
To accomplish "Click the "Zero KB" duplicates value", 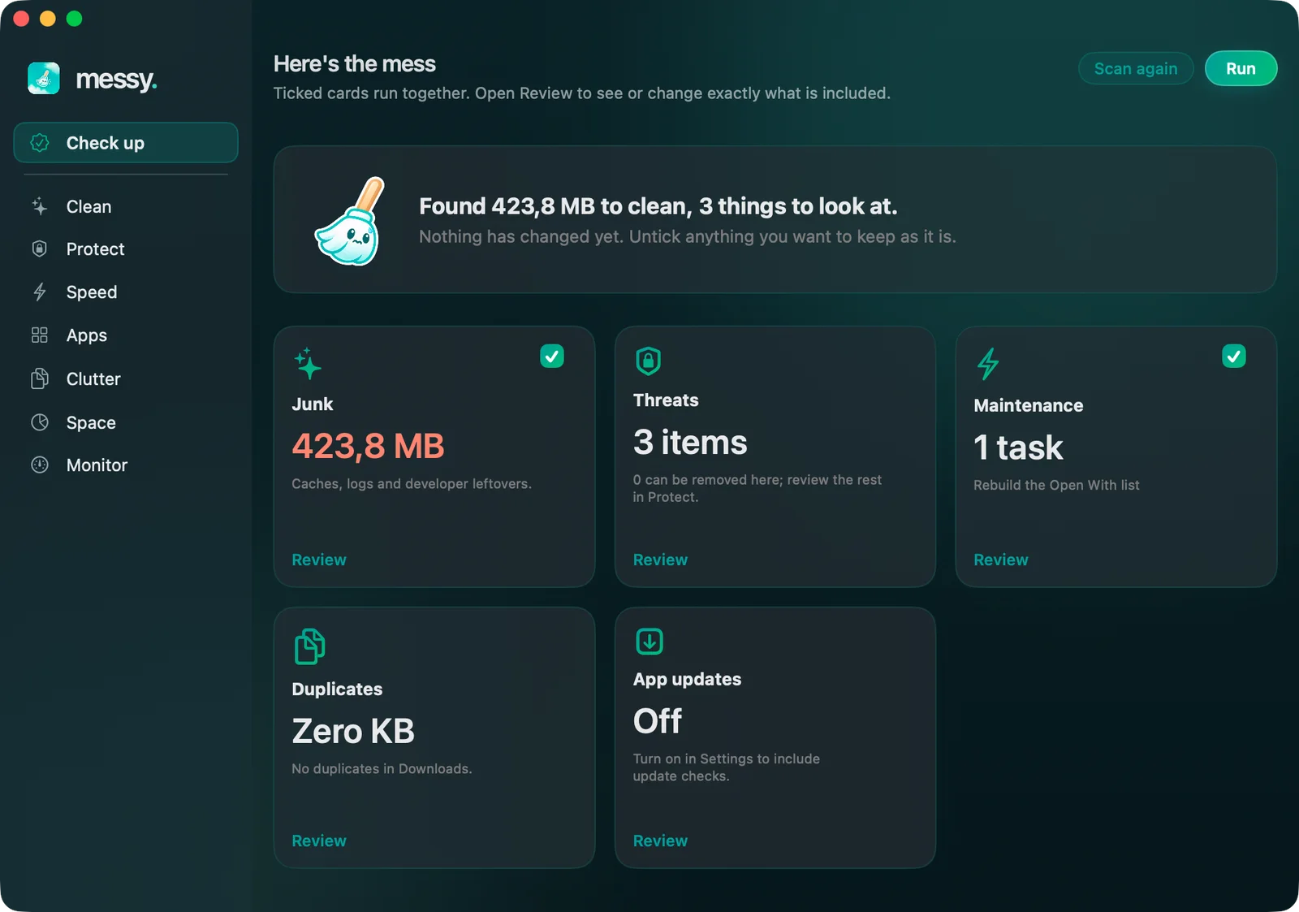I will coord(353,731).
